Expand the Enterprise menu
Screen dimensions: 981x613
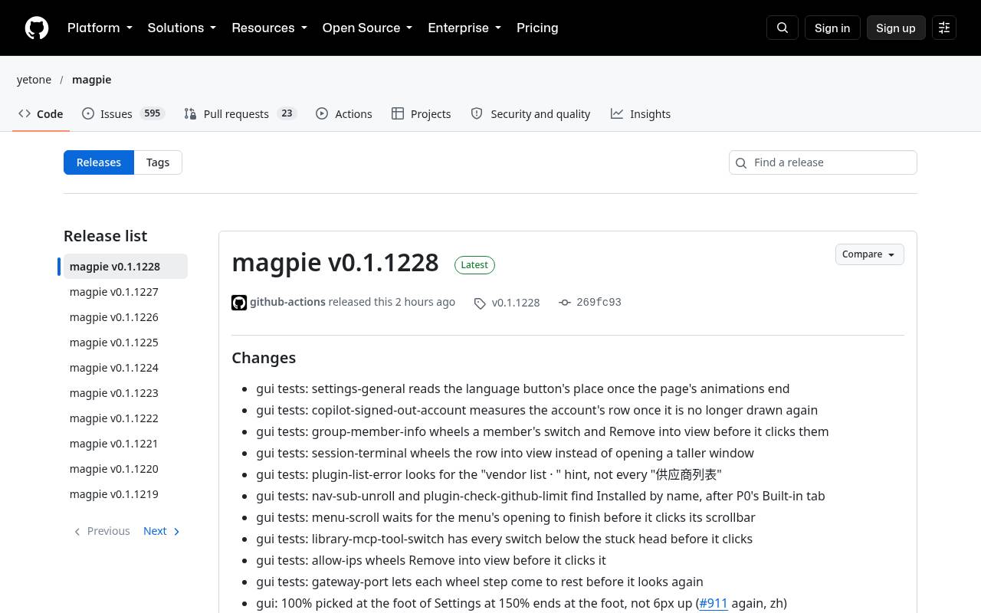tap(464, 28)
